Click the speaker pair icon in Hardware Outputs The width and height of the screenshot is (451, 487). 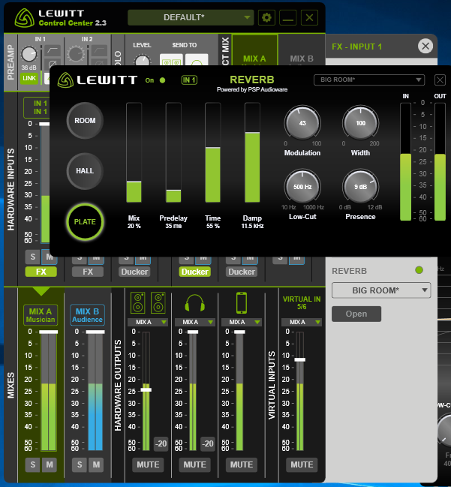click(148, 302)
